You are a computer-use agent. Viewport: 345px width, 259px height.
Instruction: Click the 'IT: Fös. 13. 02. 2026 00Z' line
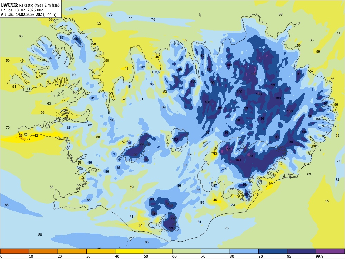[22, 10]
